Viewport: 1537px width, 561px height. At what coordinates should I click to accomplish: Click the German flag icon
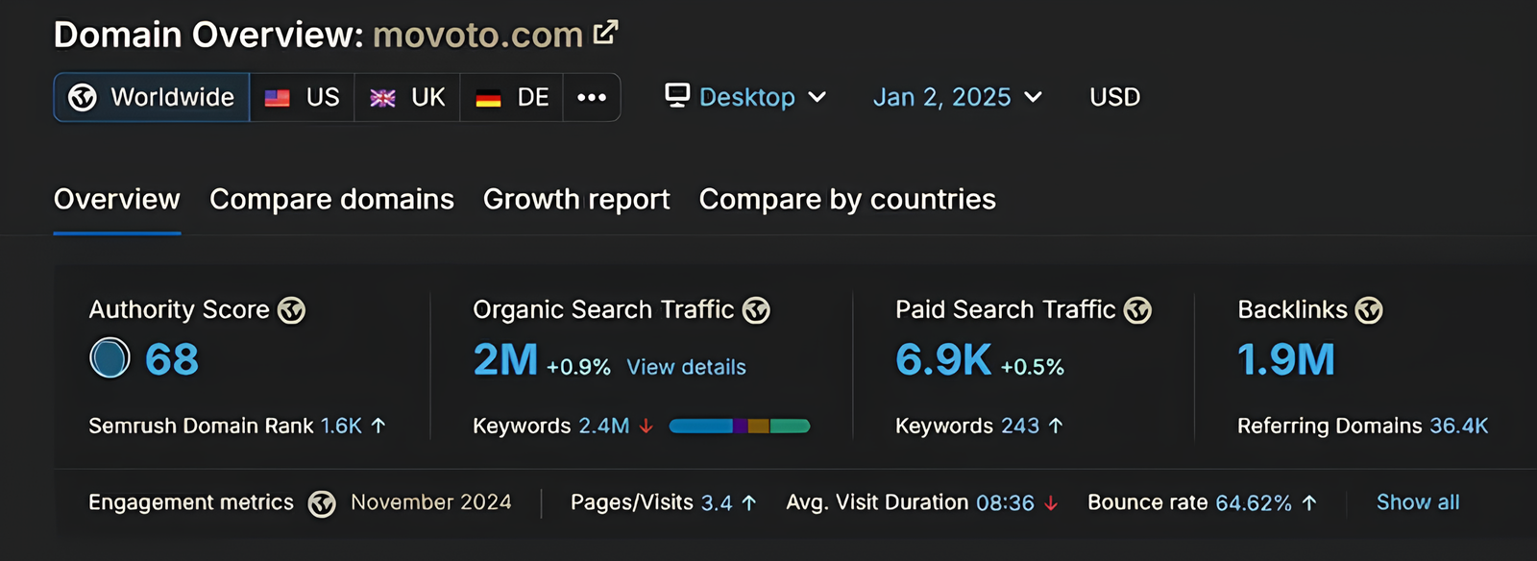(488, 98)
